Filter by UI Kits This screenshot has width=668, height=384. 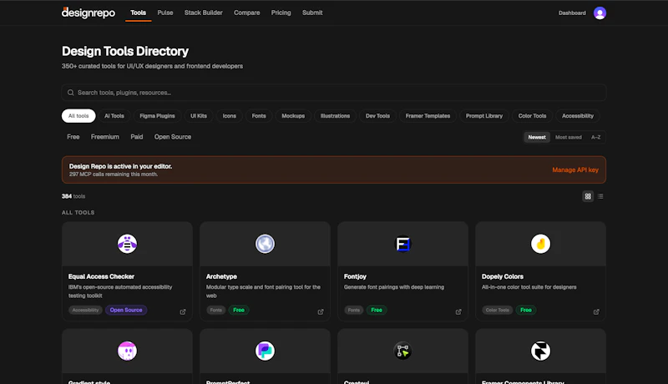click(x=199, y=116)
